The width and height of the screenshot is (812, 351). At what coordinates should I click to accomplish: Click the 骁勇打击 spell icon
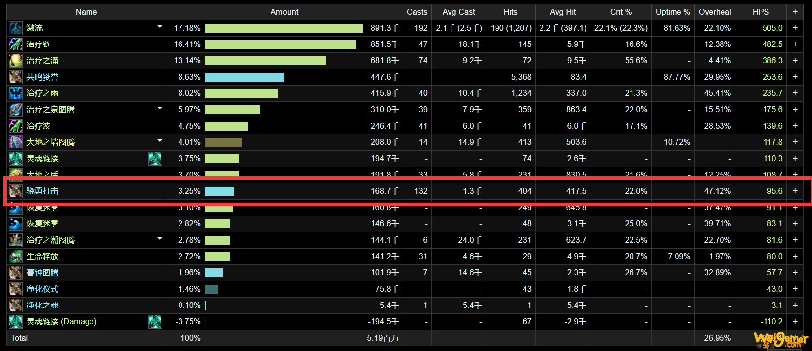(x=16, y=191)
